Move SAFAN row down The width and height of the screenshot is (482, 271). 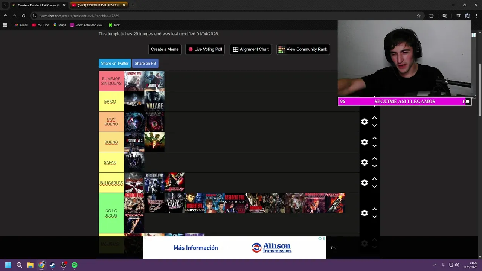[374, 166]
